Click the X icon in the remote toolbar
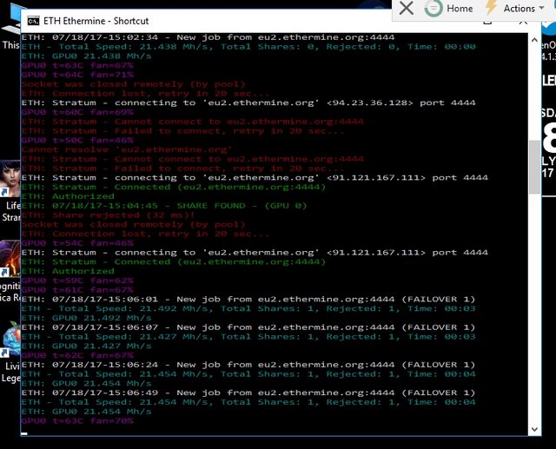 [407, 8]
